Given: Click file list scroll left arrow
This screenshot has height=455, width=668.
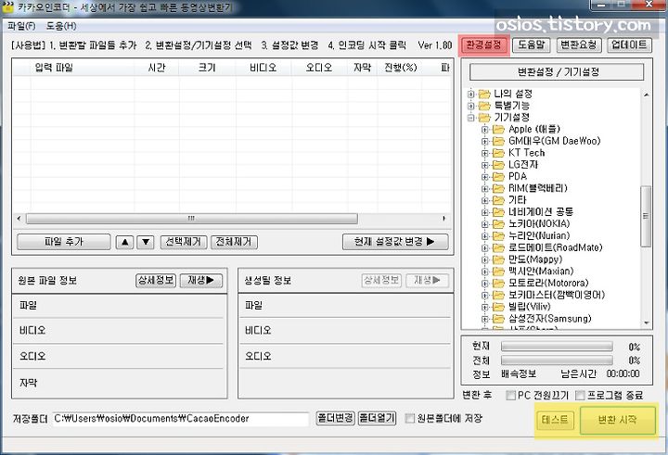Looking at the screenshot, I should 19,219.
